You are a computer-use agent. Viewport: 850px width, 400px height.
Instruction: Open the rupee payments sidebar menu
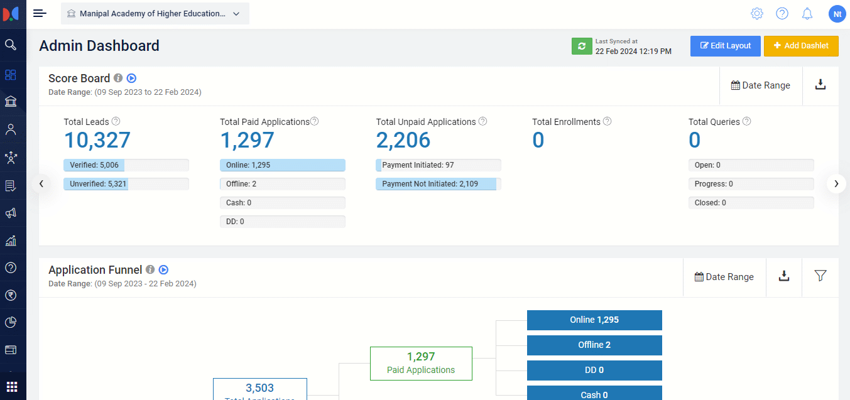[x=11, y=296]
